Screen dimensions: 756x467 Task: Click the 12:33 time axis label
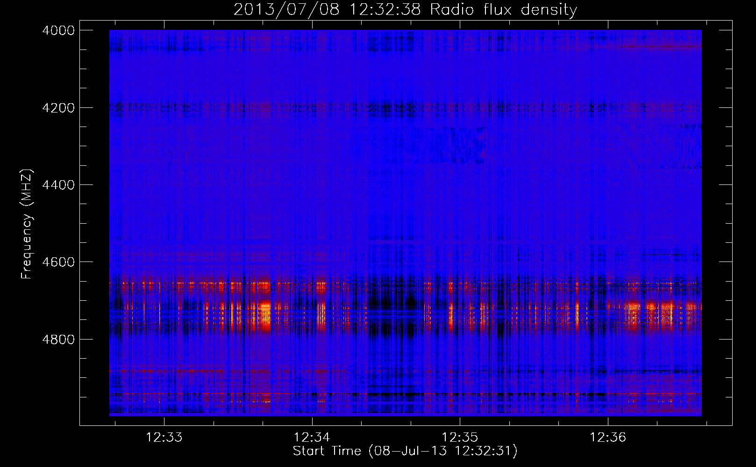(164, 437)
